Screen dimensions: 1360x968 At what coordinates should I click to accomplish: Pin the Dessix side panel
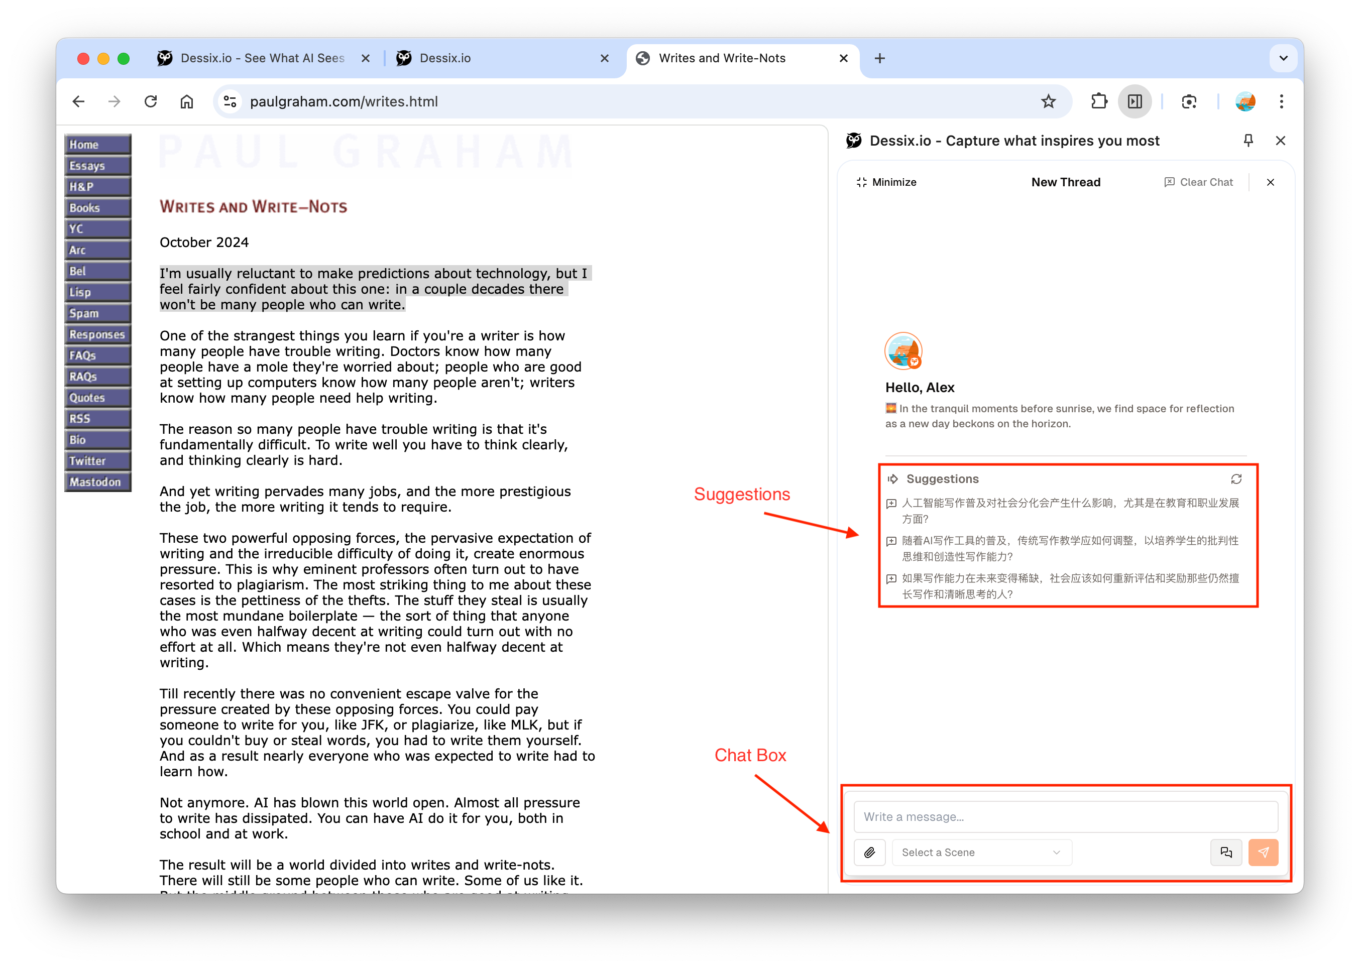pyautogui.click(x=1248, y=141)
